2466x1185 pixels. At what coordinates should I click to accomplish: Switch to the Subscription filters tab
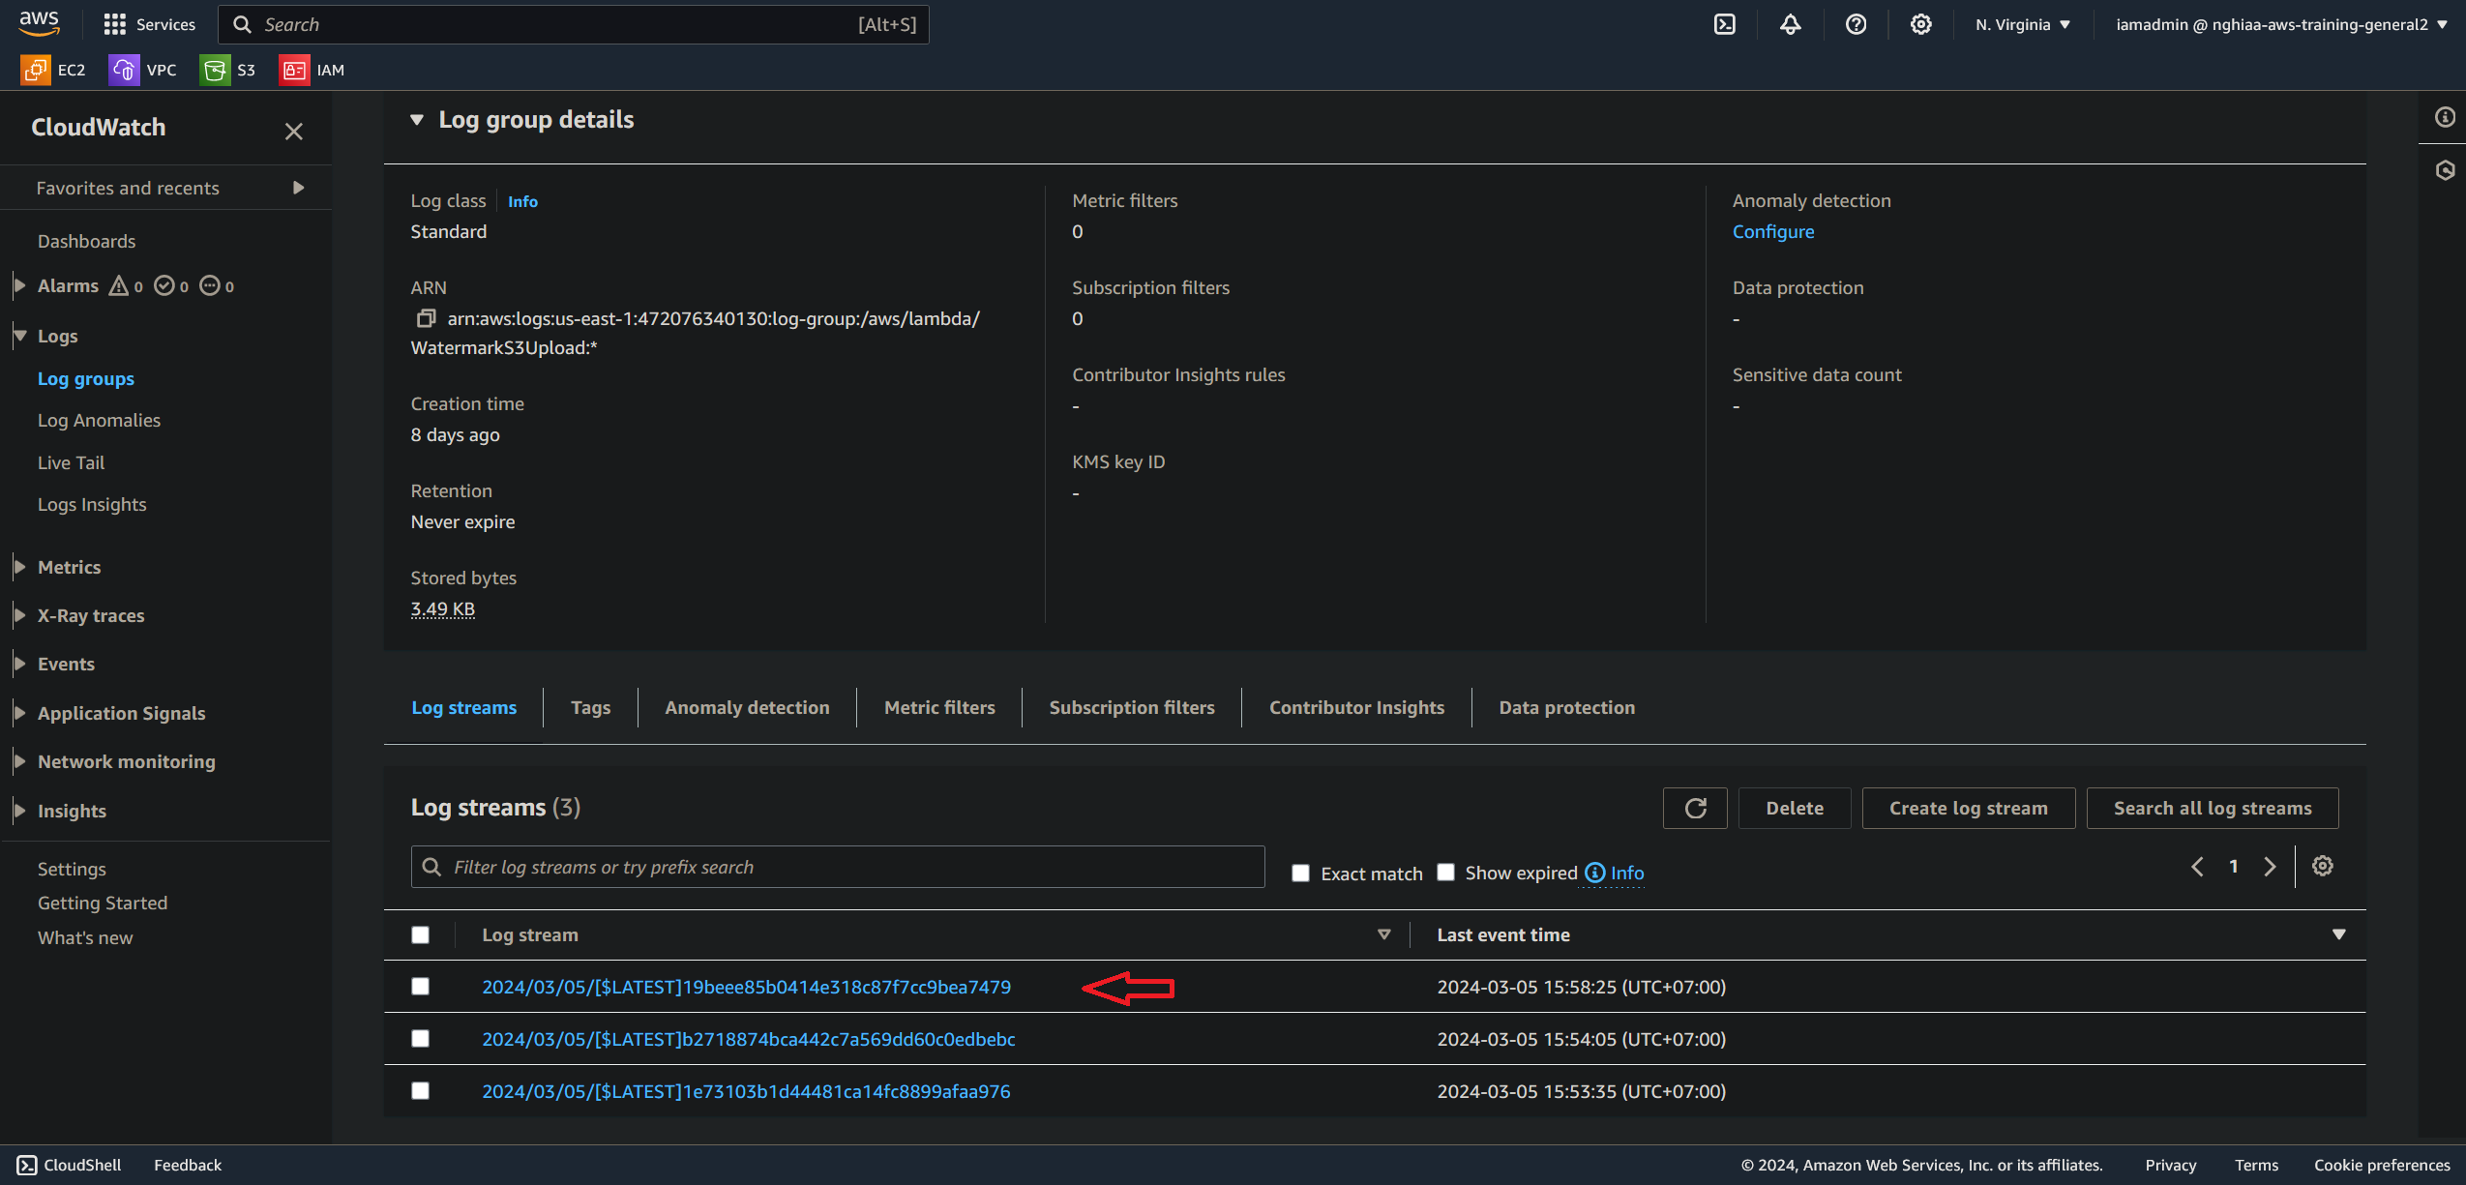pos(1132,707)
